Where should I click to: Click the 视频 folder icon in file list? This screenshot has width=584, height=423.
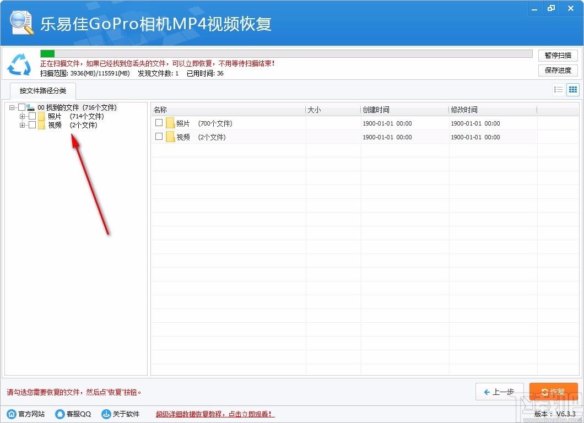[170, 137]
